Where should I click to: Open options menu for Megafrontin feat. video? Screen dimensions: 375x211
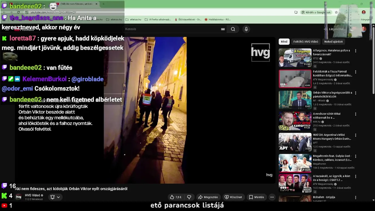tap(356, 156)
